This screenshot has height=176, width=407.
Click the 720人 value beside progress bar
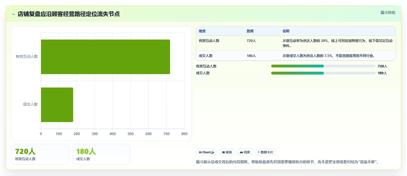point(382,66)
